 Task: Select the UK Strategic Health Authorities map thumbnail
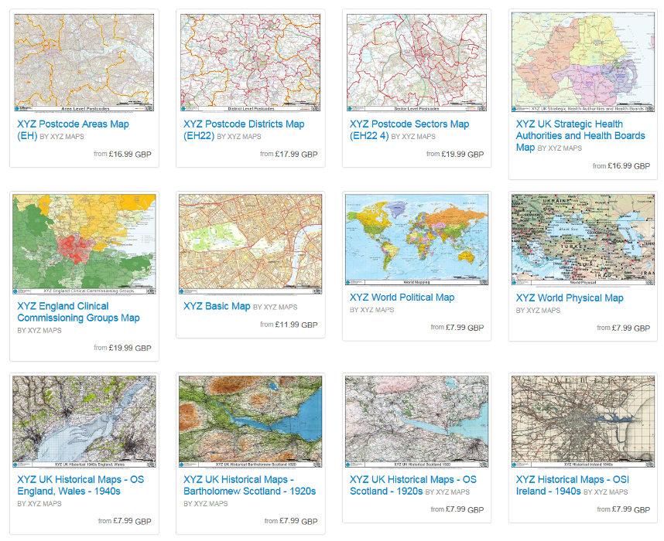coord(583,63)
